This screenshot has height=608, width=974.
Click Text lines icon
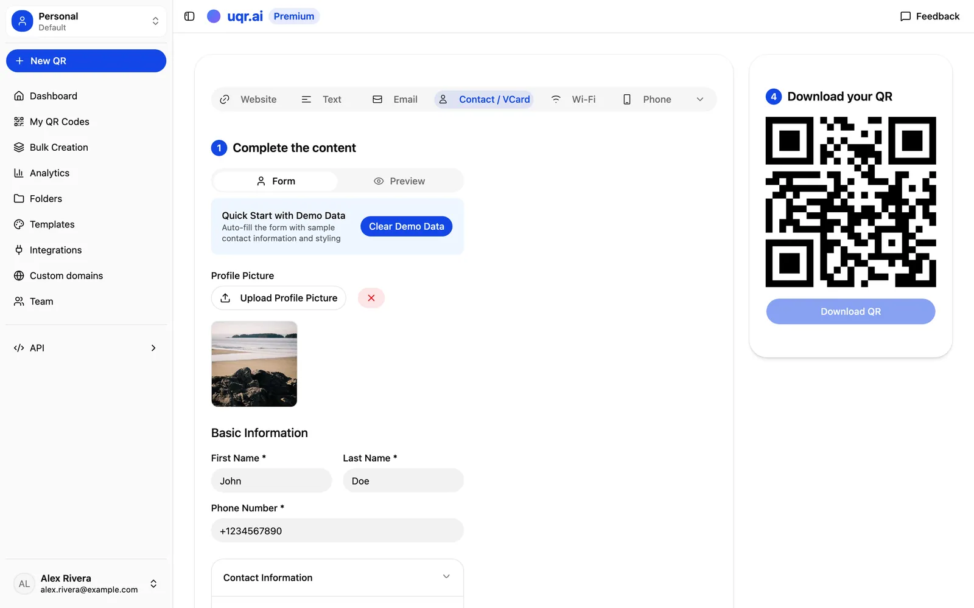point(306,99)
